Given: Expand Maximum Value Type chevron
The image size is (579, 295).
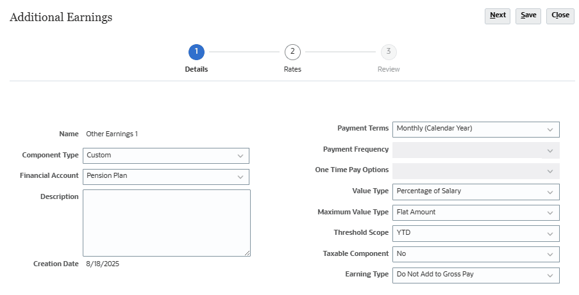Looking at the screenshot, I should point(550,213).
